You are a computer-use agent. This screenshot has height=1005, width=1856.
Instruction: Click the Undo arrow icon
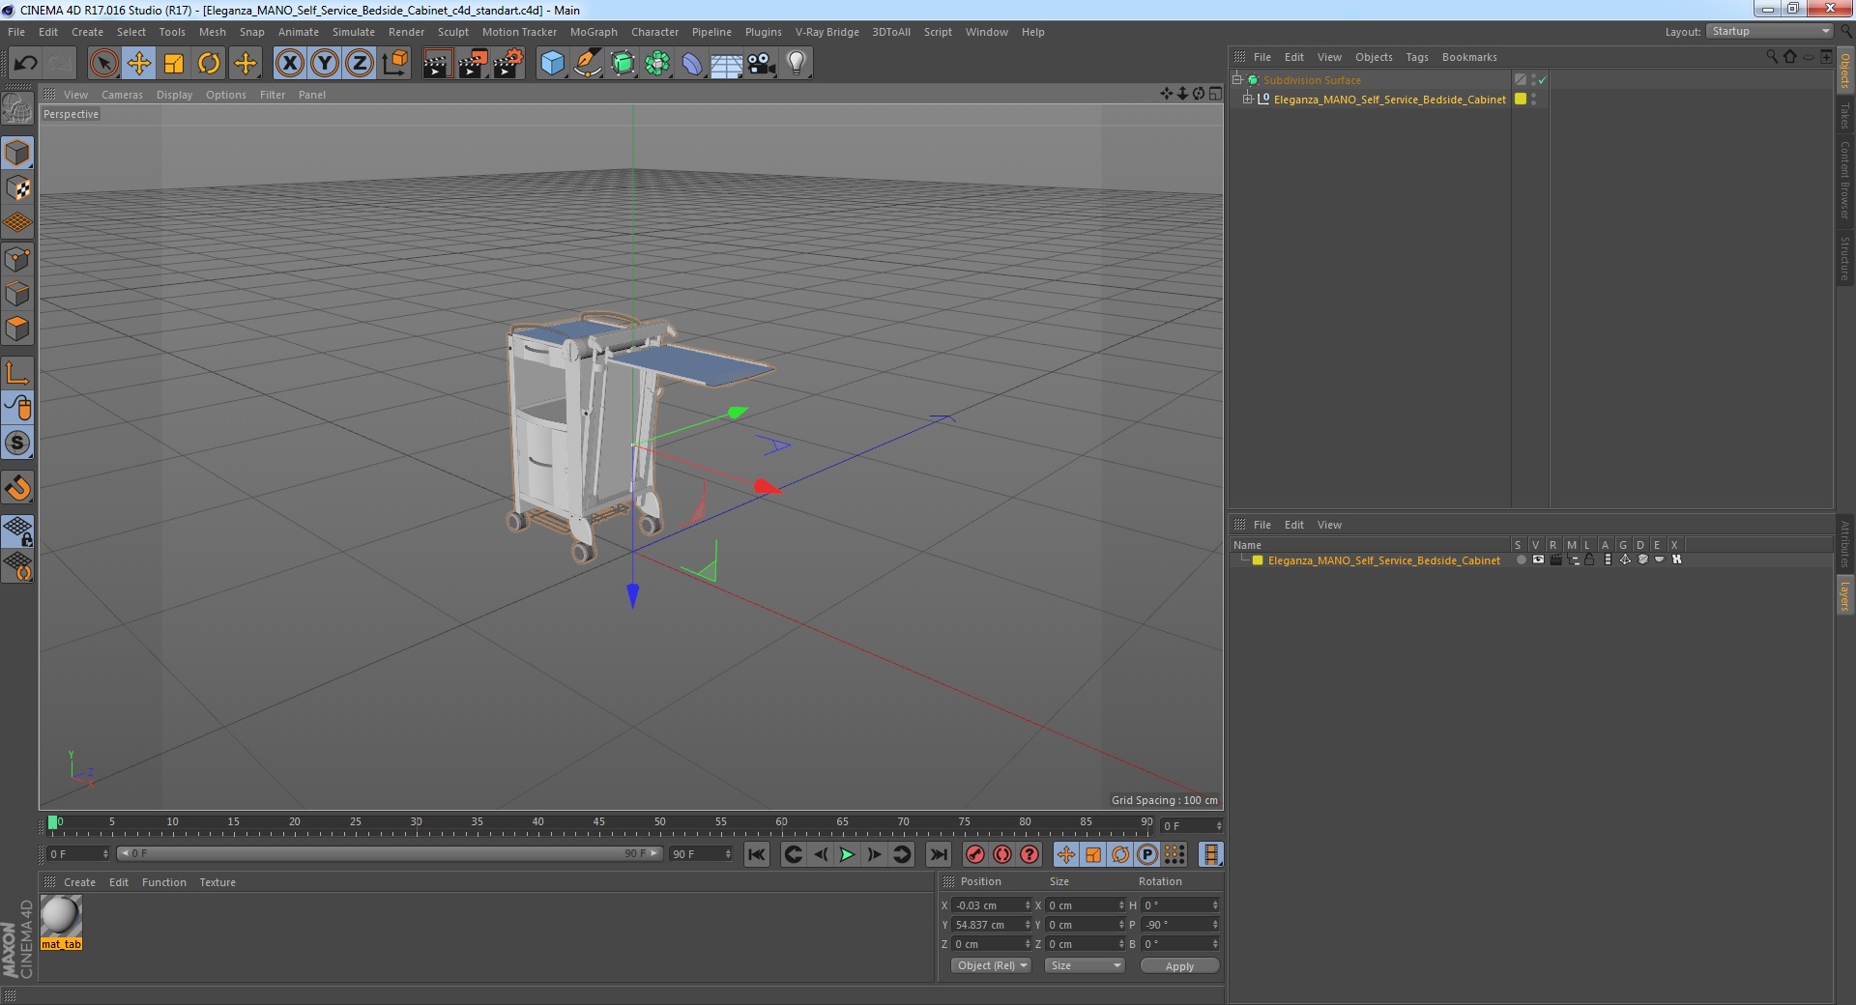tap(25, 64)
